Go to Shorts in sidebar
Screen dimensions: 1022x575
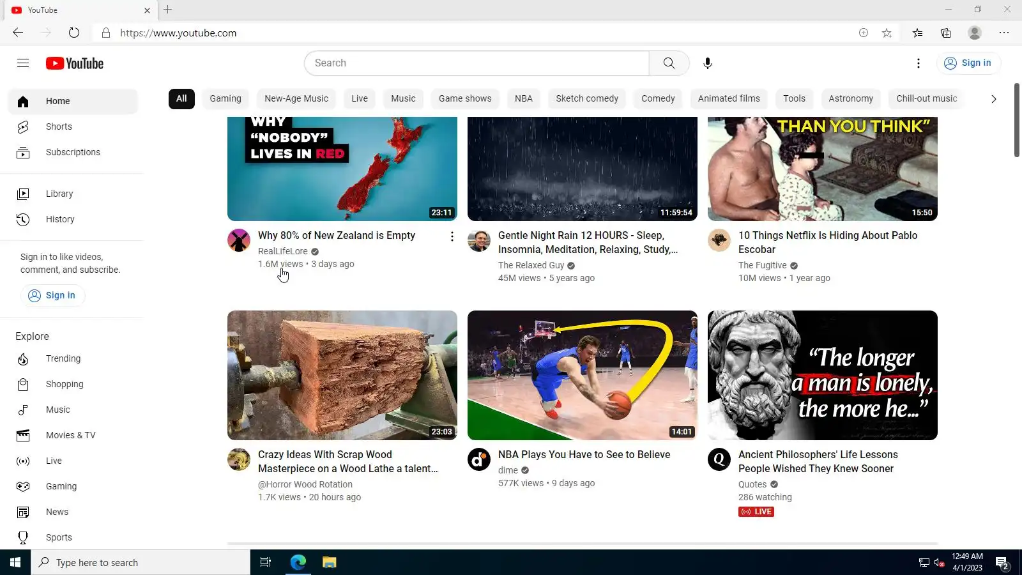point(73,126)
